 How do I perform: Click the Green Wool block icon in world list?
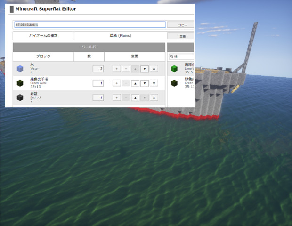[x=20, y=83]
